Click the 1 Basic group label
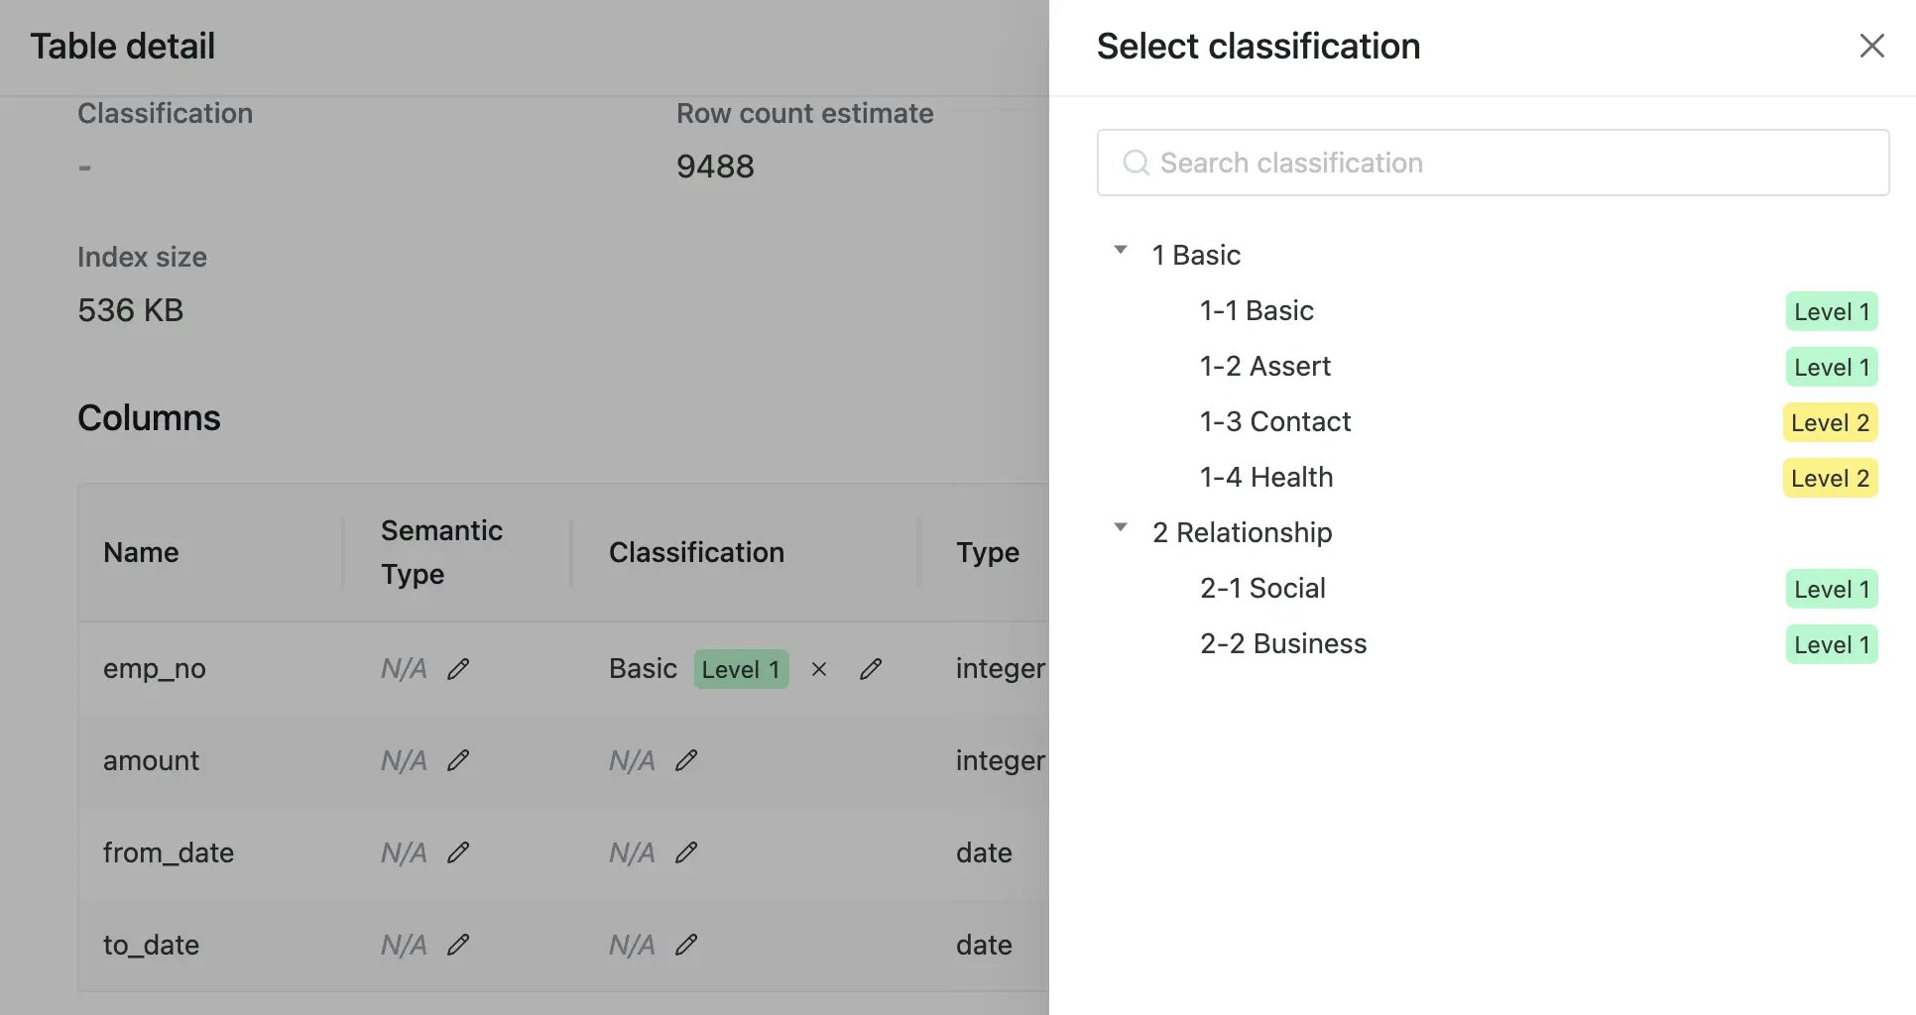Viewport: 1916px width, 1015px height. click(1196, 255)
